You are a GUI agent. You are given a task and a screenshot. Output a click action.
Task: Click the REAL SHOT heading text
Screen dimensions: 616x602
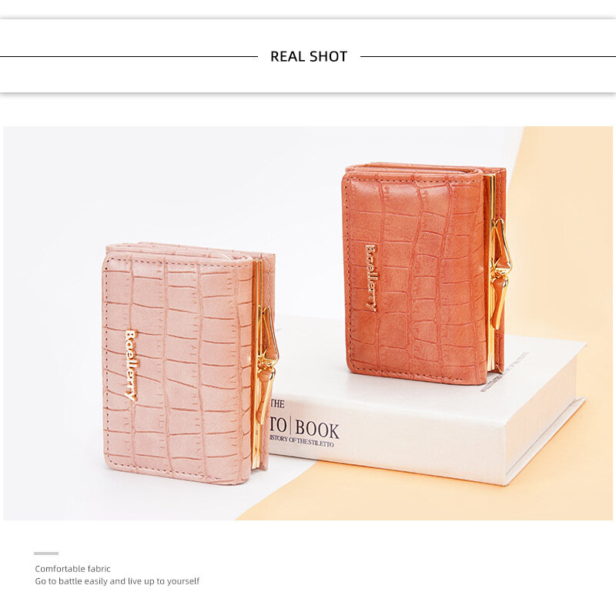pyautogui.click(x=309, y=56)
